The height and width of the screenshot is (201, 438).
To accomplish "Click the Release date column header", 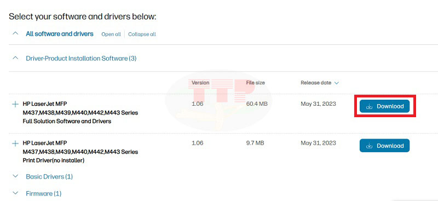I will (x=316, y=83).
